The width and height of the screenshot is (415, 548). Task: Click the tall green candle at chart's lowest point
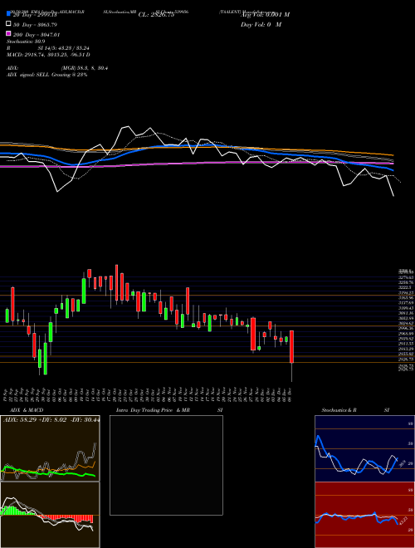pos(45,359)
